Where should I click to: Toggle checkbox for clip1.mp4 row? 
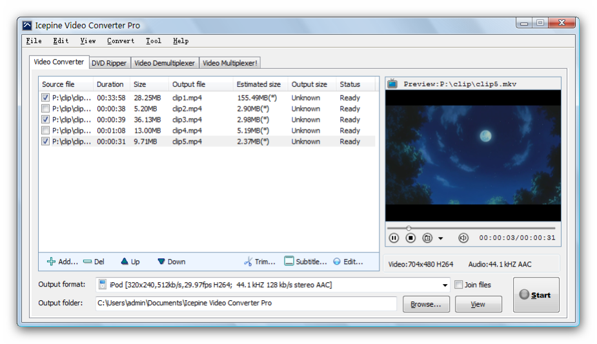pos(45,98)
